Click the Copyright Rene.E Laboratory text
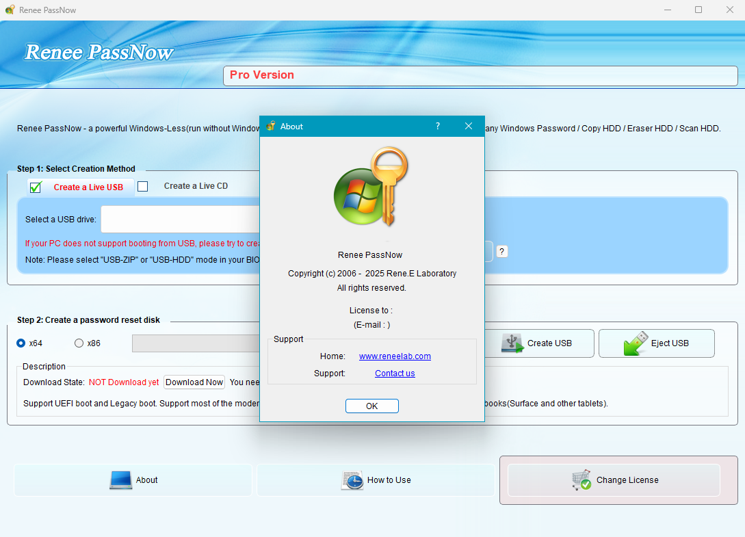The width and height of the screenshot is (745, 537). [372, 273]
